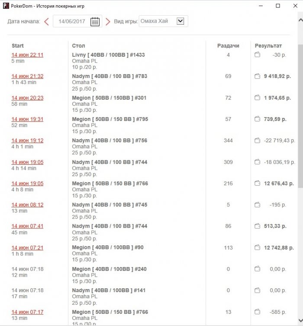
Task: Click wallet icon beside 9 418,92 p.
Action: [x=258, y=76]
